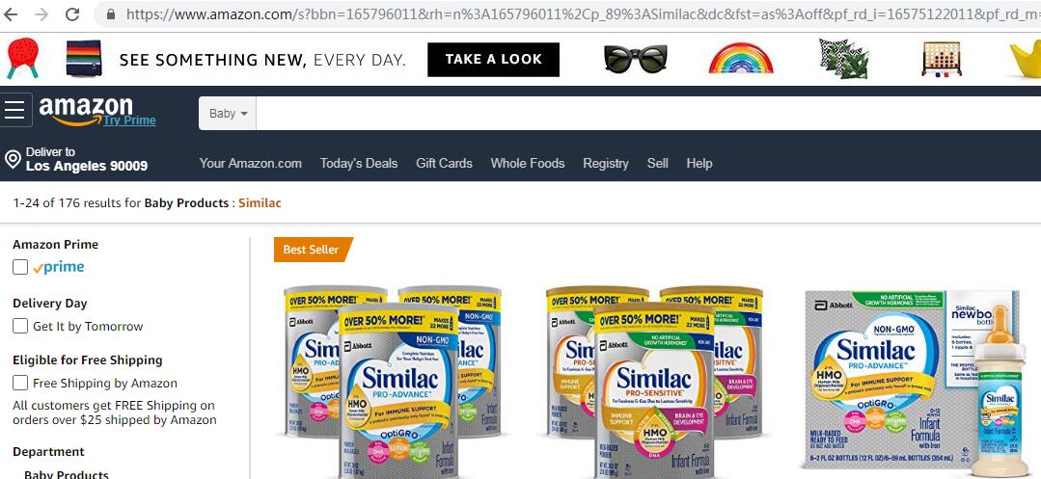Open the Similac Pro-Sensitive product thumbnail
Image resolution: width=1041 pixels, height=479 pixels.
654,382
